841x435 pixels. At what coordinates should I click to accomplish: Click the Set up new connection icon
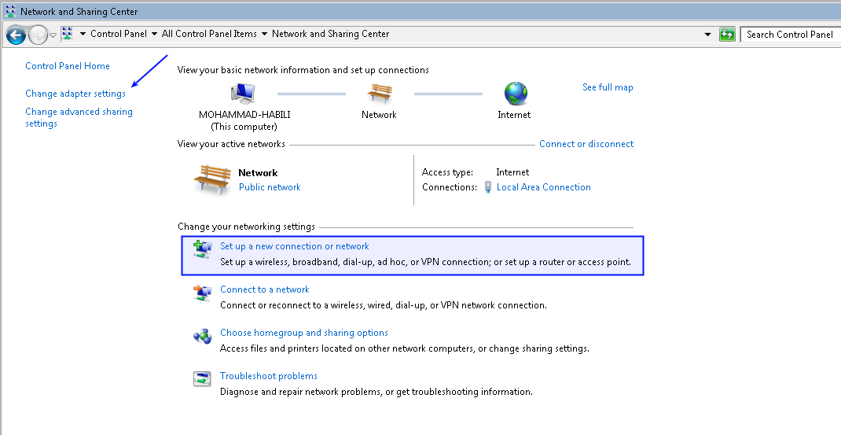[202, 250]
